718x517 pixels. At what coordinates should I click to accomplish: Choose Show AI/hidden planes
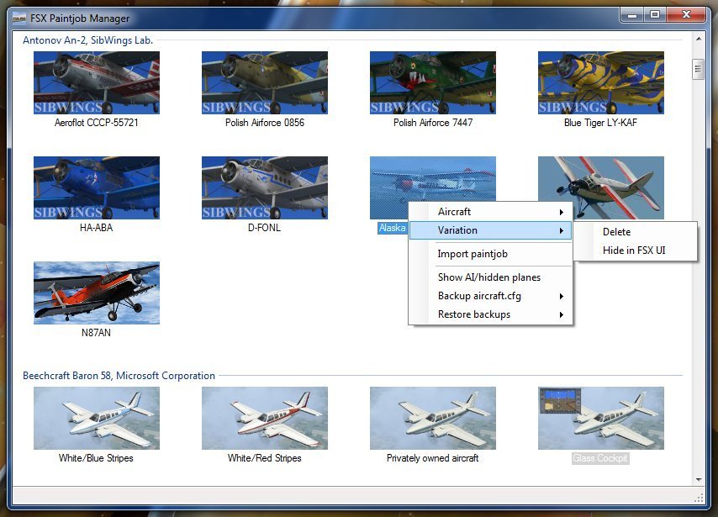click(490, 277)
